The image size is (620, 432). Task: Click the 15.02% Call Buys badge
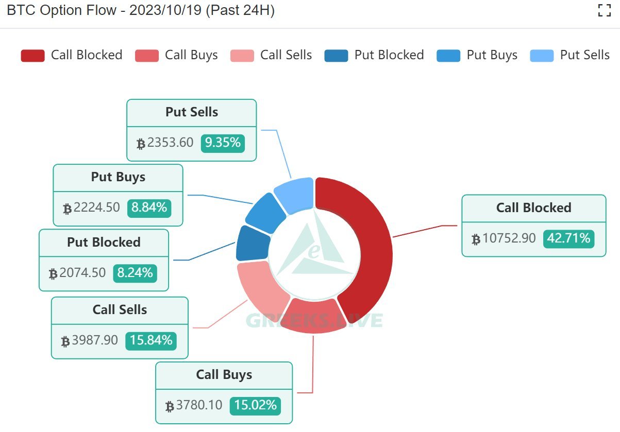[255, 405]
